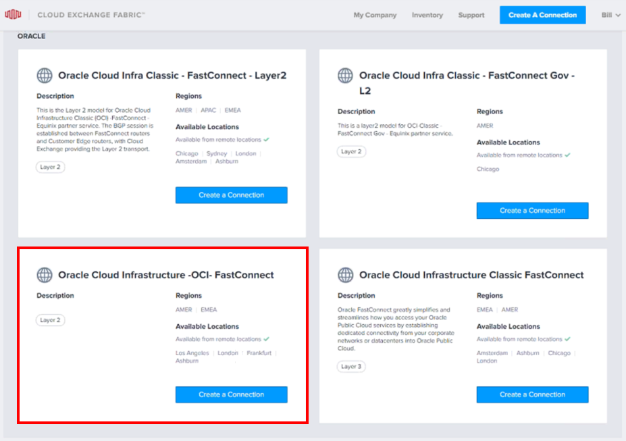
Task: Click the Equinix logo icon
Action: 13,15
